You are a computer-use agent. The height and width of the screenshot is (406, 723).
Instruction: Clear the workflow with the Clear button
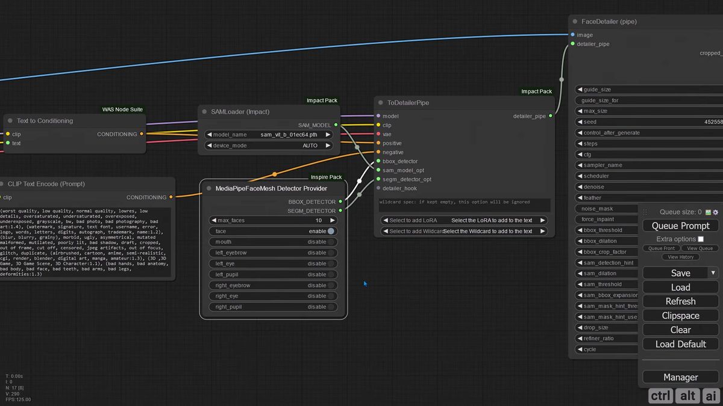pos(681,330)
